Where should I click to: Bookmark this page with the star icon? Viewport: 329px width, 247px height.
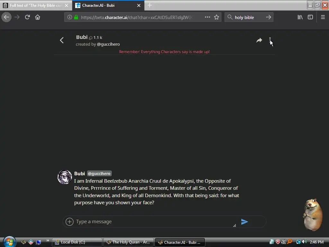(217, 17)
